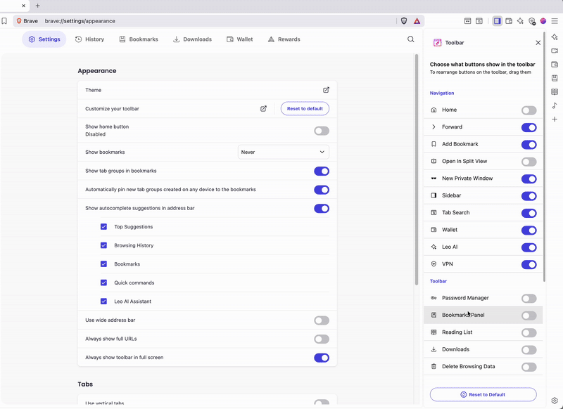Uncheck the Browsing History checkbox
Viewport: 563px width, 409px height.
103,245
